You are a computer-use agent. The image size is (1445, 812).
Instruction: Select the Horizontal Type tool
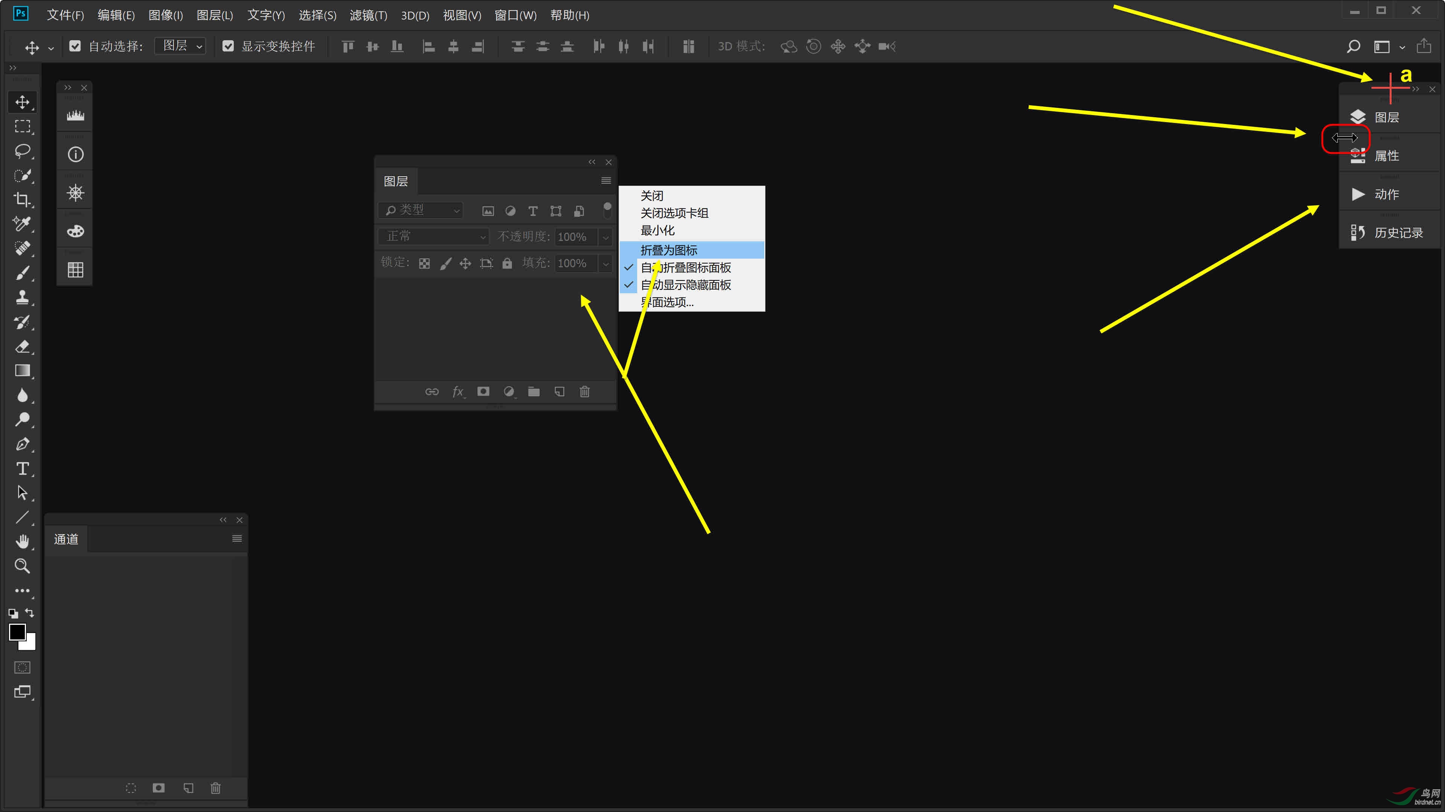[x=23, y=468]
